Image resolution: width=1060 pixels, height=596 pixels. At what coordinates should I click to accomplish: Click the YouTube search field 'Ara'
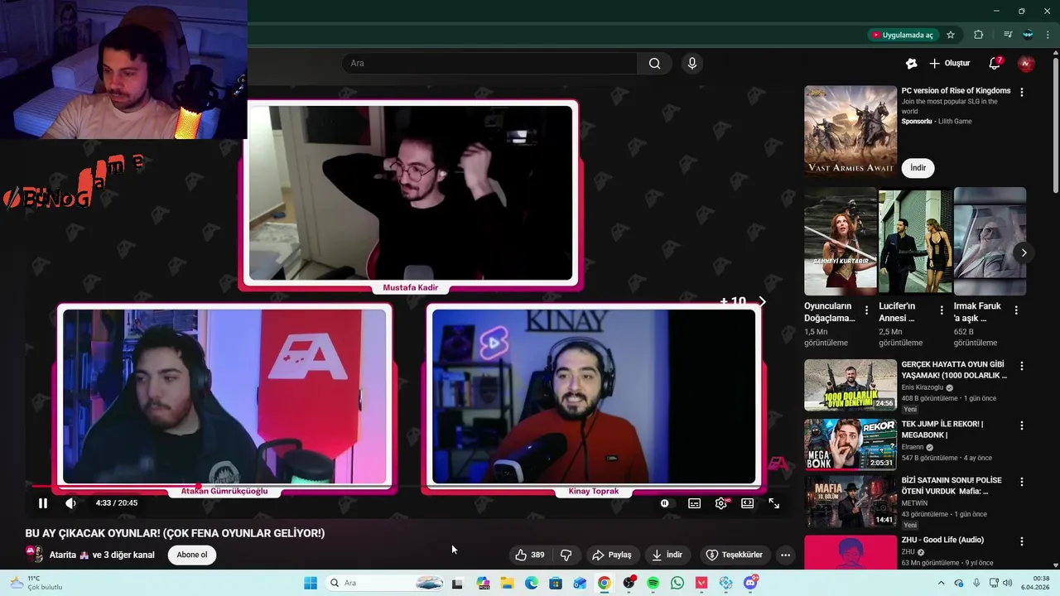pos(489,63)
